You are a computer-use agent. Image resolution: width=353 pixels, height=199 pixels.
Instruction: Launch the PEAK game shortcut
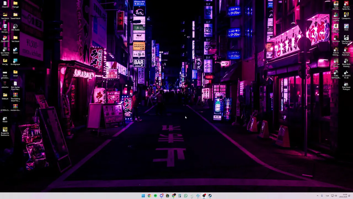tap(346, 27)
